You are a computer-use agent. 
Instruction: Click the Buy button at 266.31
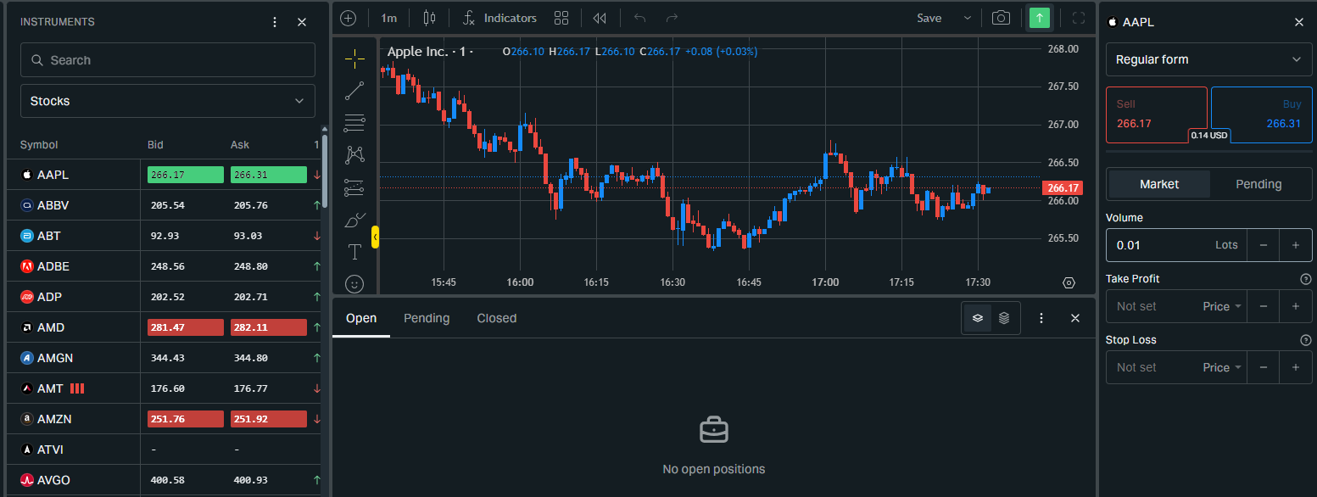(1262, 114)
